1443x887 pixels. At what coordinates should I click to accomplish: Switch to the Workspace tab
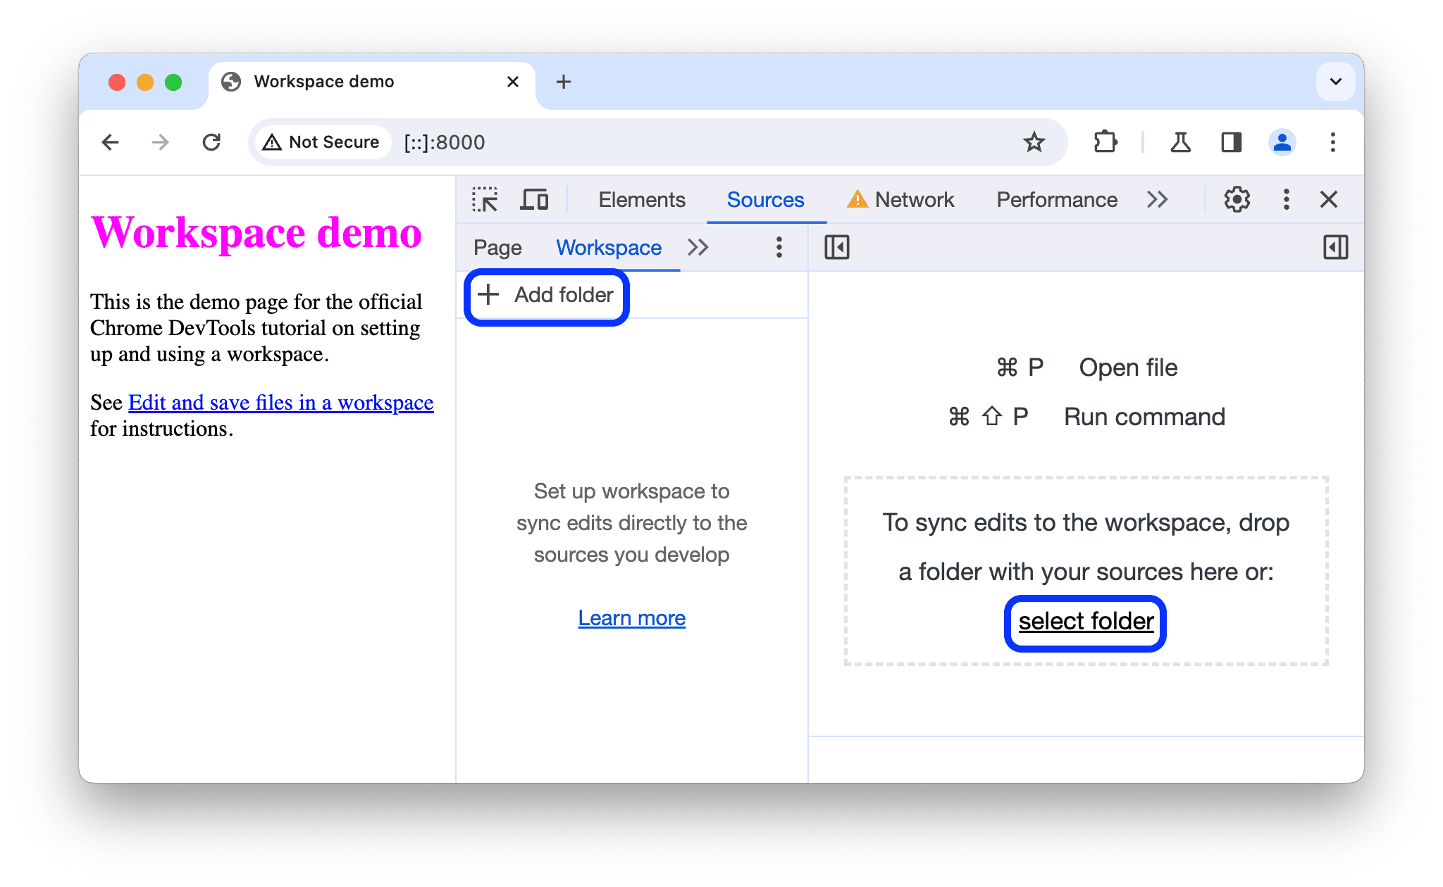[x=608, y=246]
